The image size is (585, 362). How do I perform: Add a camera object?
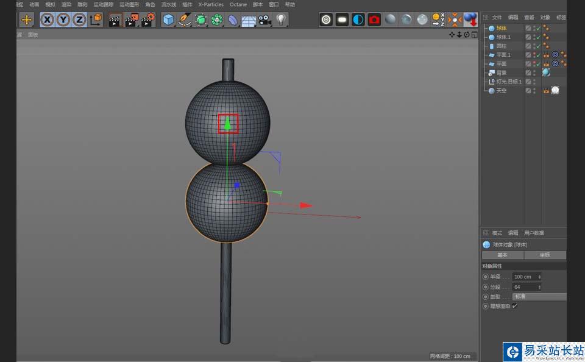tap(265, 20)
